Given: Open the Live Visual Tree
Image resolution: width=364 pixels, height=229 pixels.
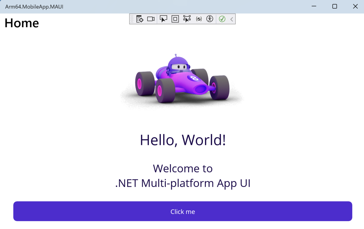Looking at the screenshot, I should [139, 19].
